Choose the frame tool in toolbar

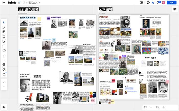pyautogui.click(x=4, y=37)
